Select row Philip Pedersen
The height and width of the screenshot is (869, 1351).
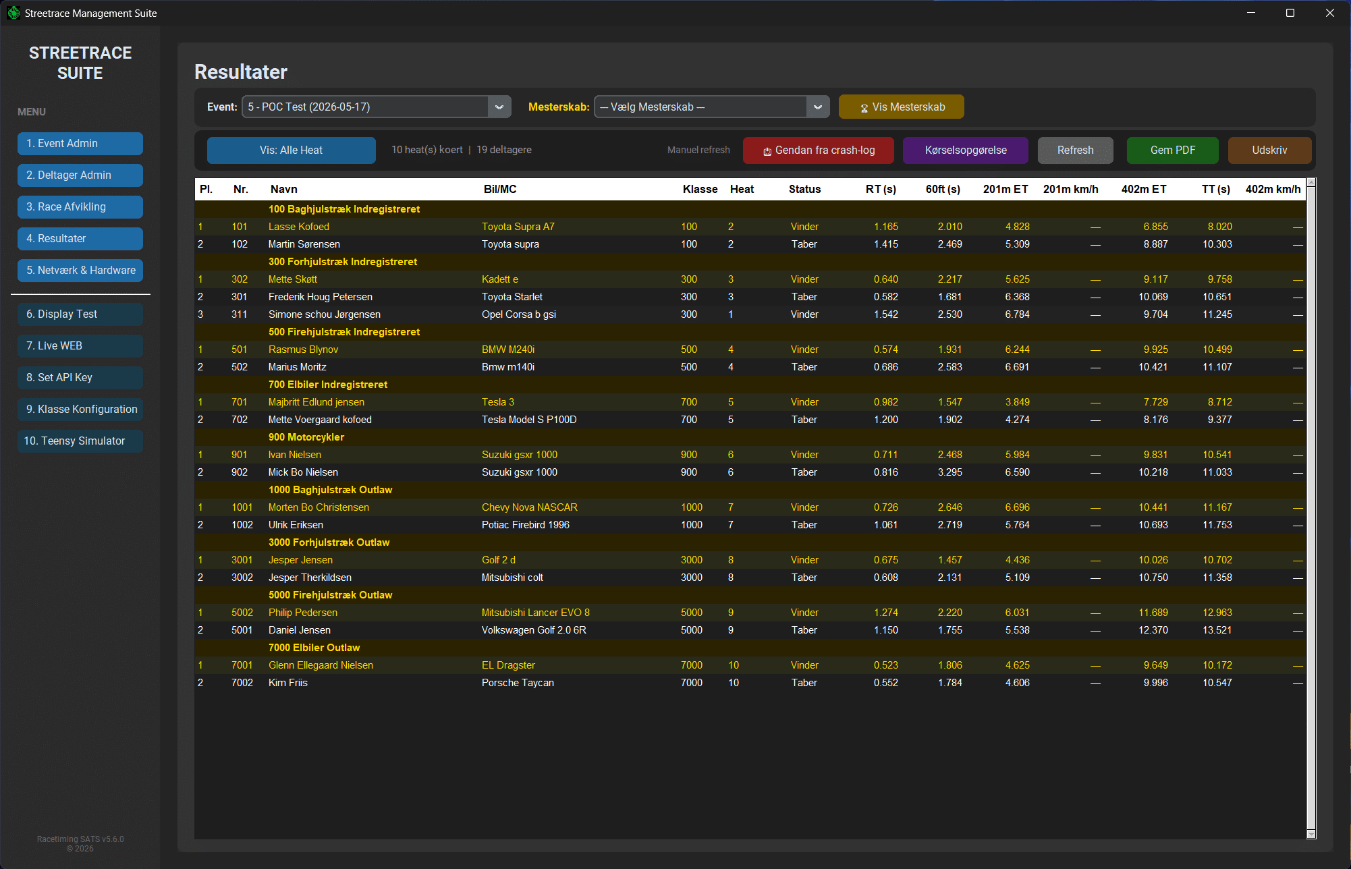750,613
